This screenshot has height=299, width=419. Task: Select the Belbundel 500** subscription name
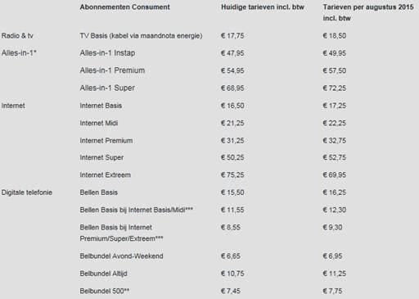(x=105, y=291)
